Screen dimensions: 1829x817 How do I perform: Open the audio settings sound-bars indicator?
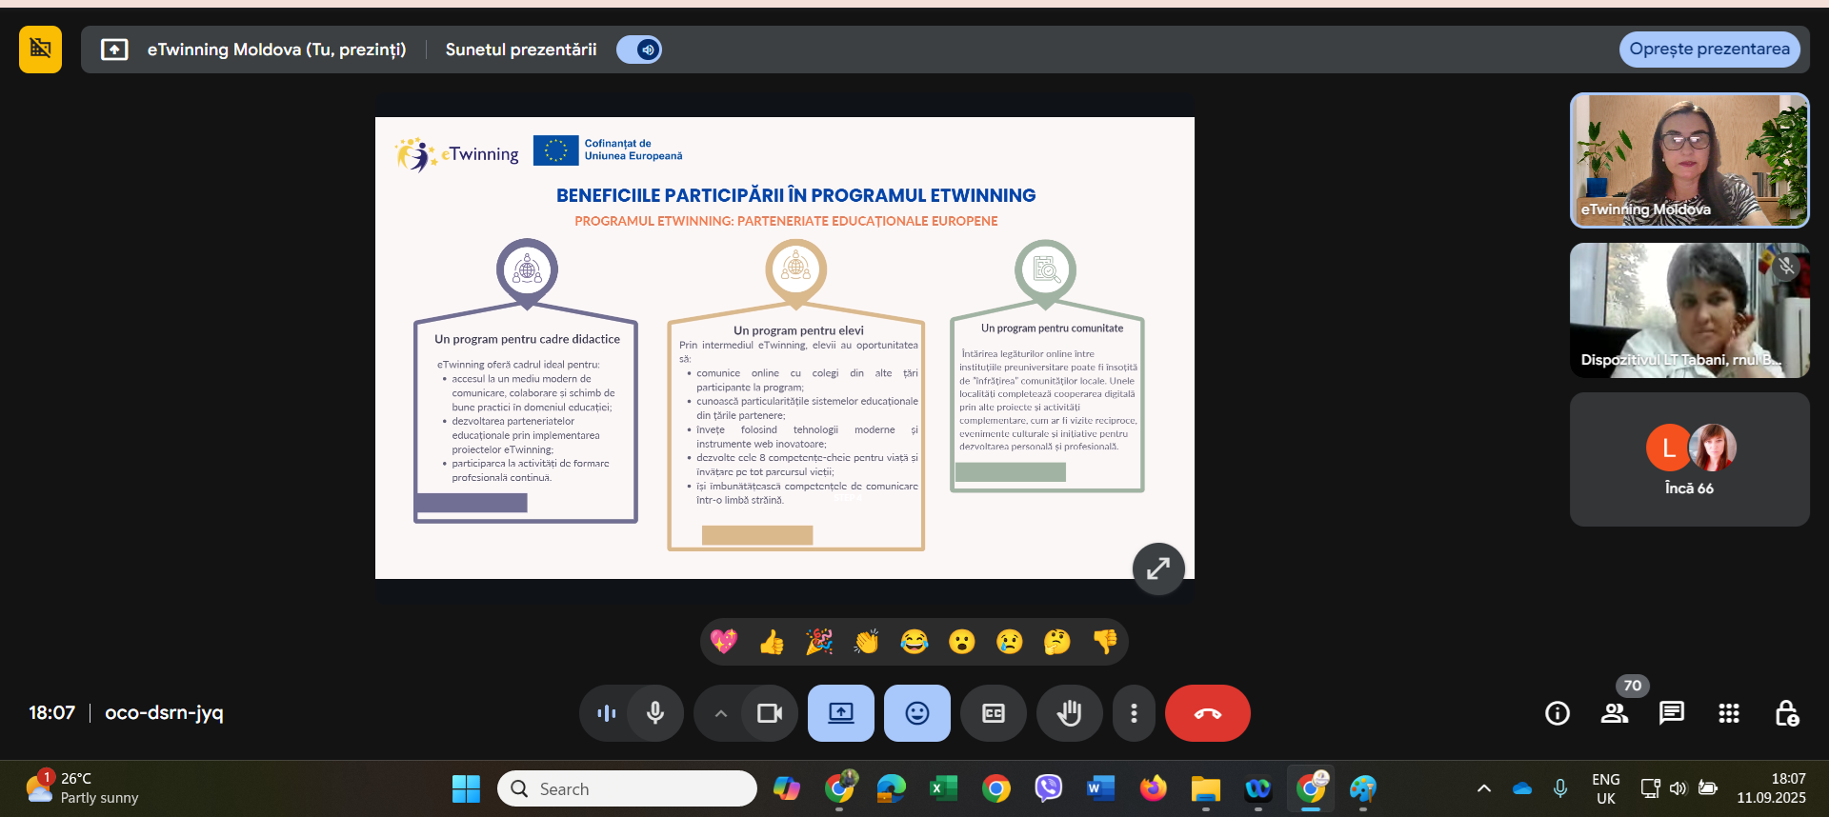click(606, 713)
